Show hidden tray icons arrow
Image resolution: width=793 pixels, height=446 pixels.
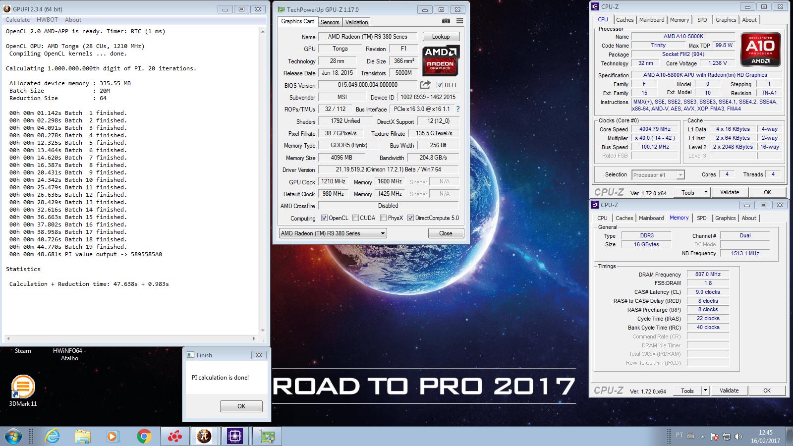[x=702, y=437]
